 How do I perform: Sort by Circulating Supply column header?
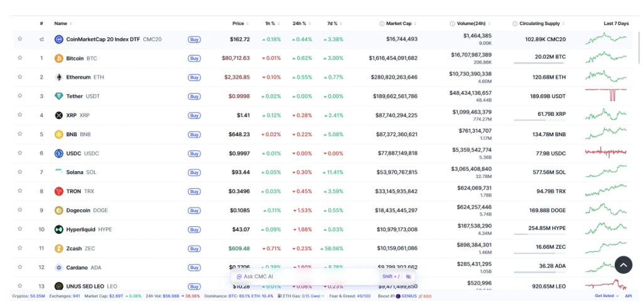pos(542,24)
